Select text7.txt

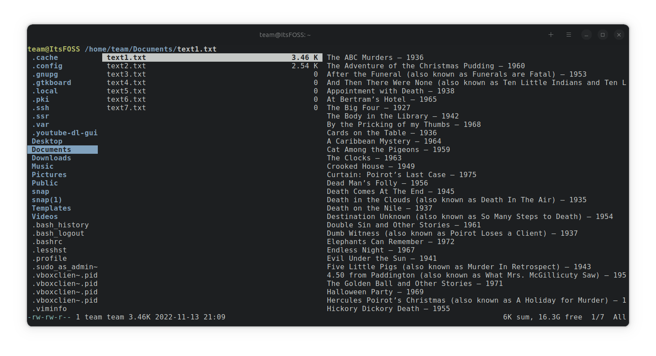pos(126,108)
